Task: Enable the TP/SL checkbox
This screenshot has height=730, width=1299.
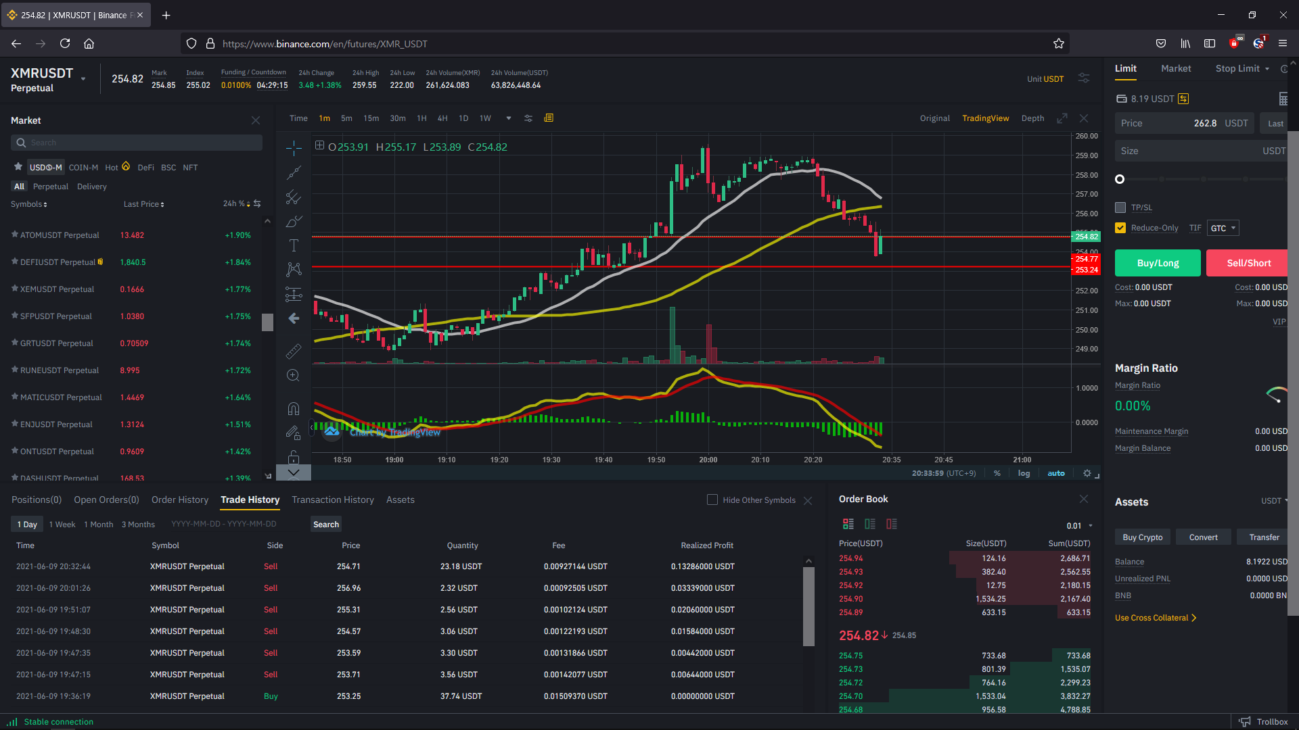Action: click(1120, 208)
